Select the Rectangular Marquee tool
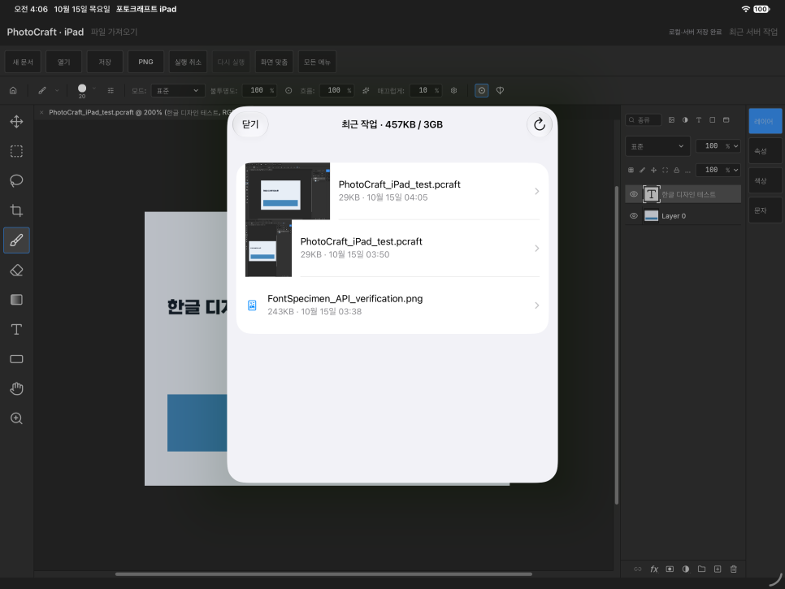This screenshot has width=785, height=589. 16,151
